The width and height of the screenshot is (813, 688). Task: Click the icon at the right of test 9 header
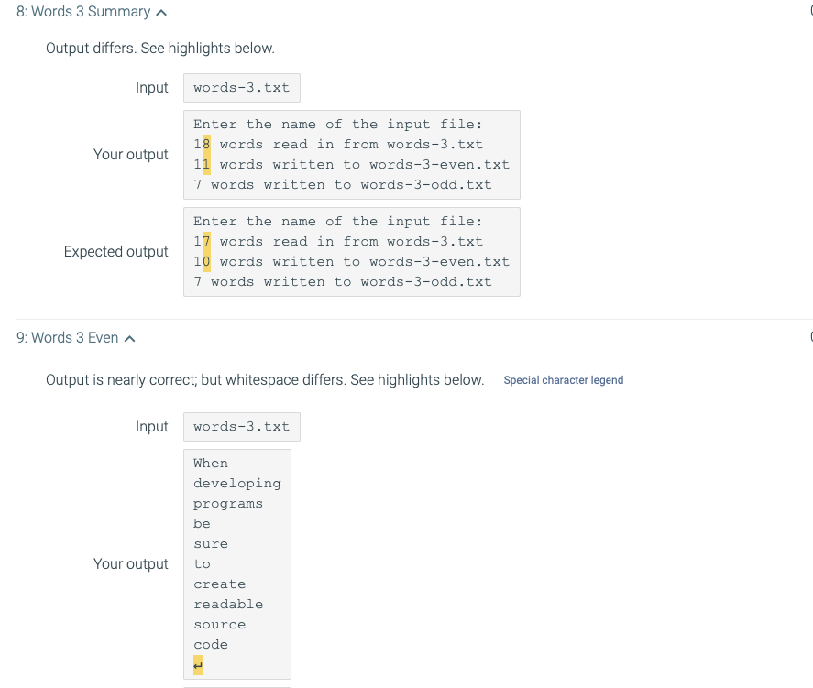[x=810, y=336]
